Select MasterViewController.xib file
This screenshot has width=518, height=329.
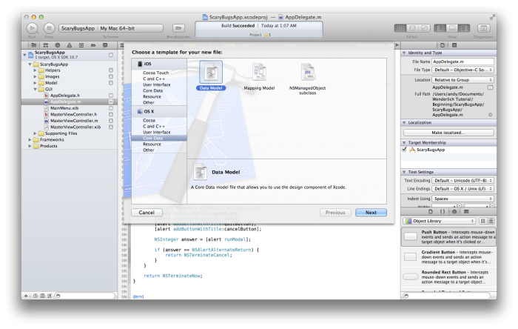[x=75, y=127]
